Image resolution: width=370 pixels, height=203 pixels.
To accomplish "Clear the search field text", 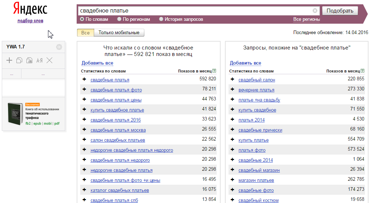I will coord(315,11).
